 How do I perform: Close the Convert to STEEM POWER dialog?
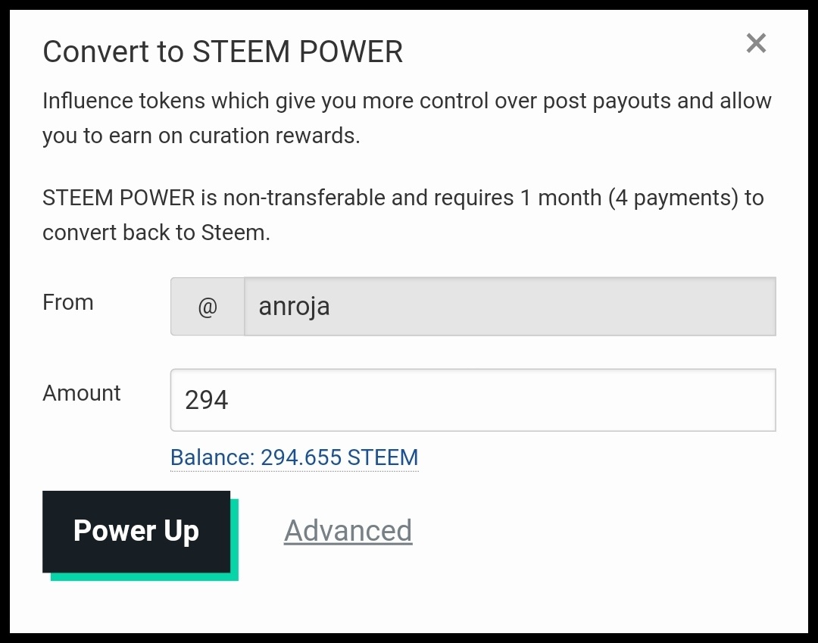(x=756, y=44)
